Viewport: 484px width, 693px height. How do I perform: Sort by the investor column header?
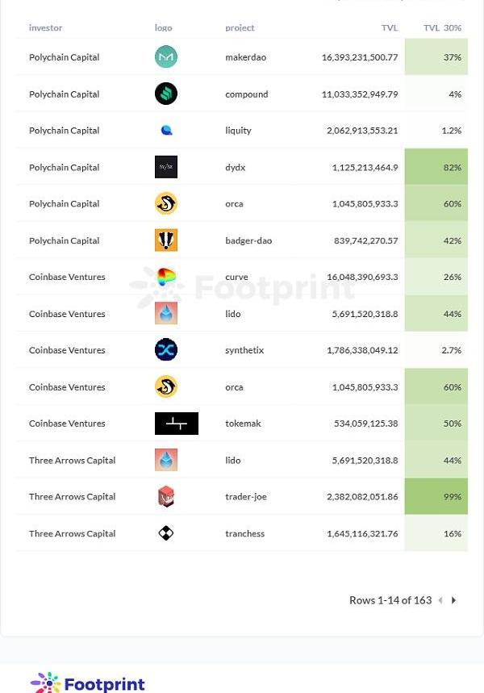[x=45, y=28]
